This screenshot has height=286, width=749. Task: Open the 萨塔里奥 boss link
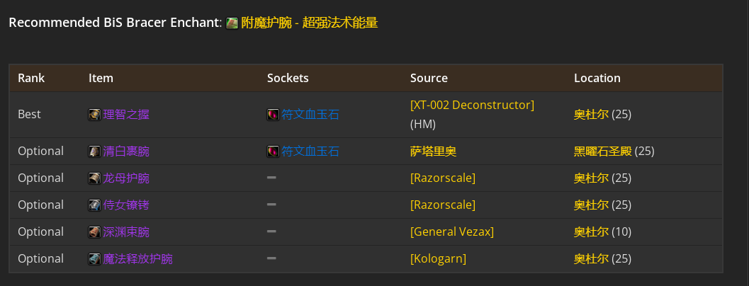point(433,151)
